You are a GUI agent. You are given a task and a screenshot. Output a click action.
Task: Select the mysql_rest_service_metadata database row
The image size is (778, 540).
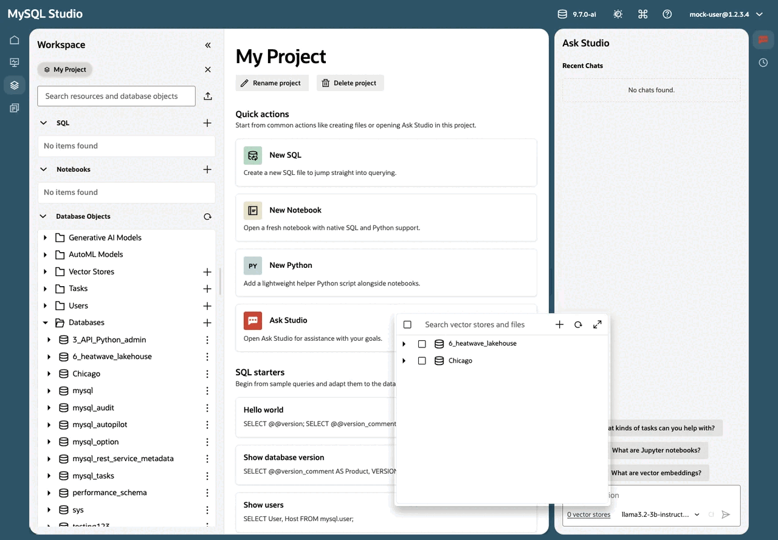[x=126, y=459]
